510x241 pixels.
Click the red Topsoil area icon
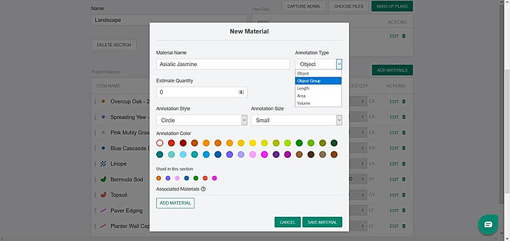point(103,195)
